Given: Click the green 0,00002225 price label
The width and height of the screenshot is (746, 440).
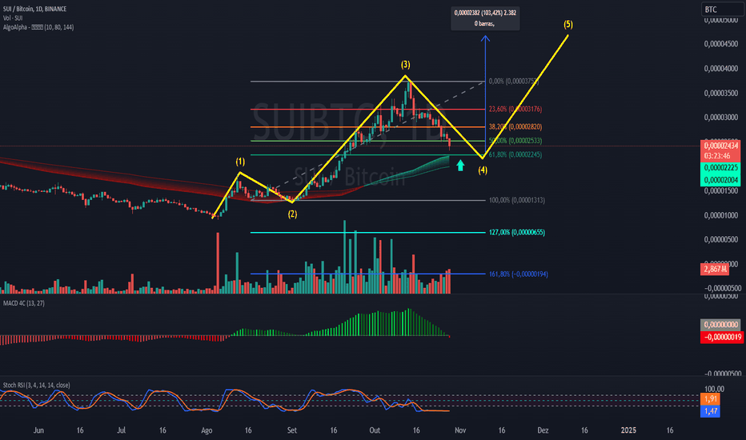Looking at the screenshot, I should point(720,168).
